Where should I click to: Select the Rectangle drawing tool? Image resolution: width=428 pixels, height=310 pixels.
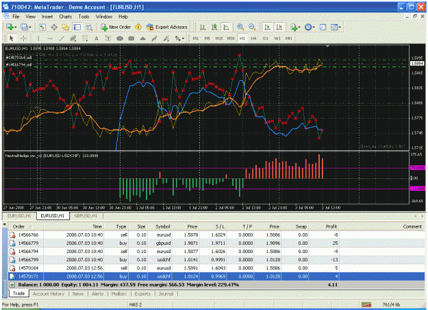pyautogui.click(x=131, y=38)
